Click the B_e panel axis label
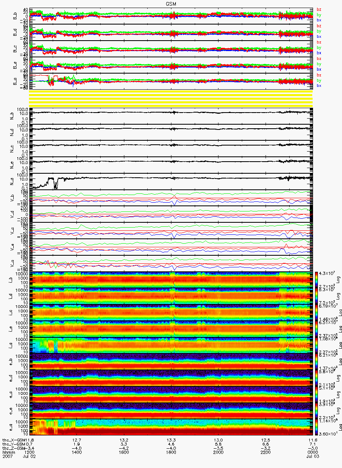342x468 pixels. pyautogui.click(x=15, y=66)
